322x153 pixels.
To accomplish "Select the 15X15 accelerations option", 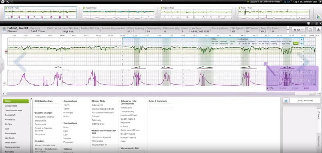I will (66, 105).
